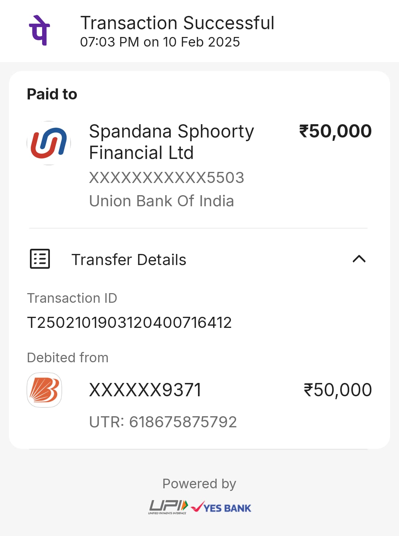Click the YES BANK logo

(x=221, y=508)
